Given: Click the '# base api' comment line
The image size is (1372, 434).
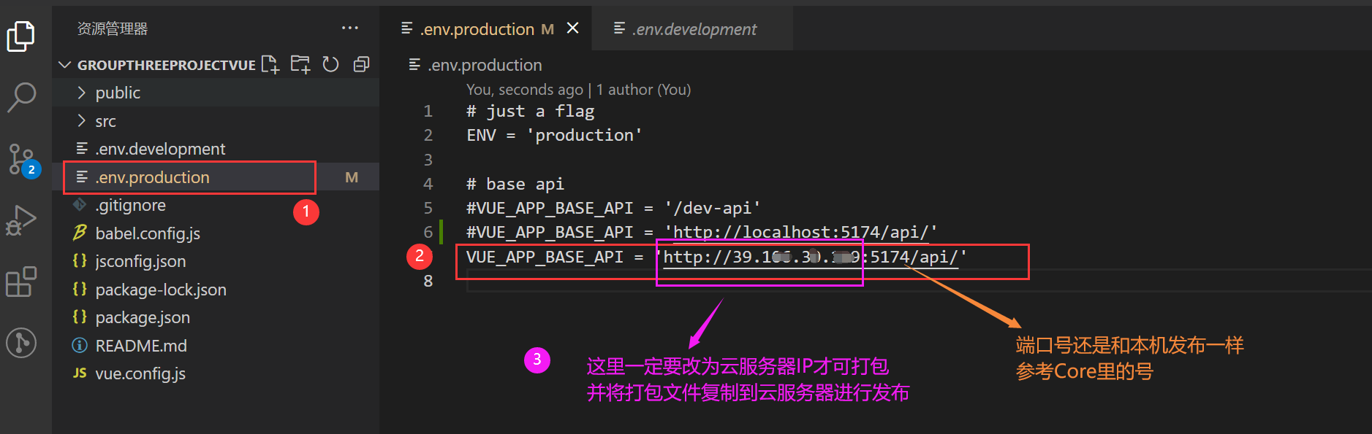Looking at the screenshot, I should 515,184.
